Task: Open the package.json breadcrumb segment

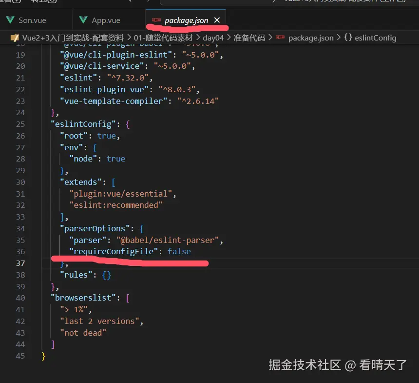Action: point(311,38)
